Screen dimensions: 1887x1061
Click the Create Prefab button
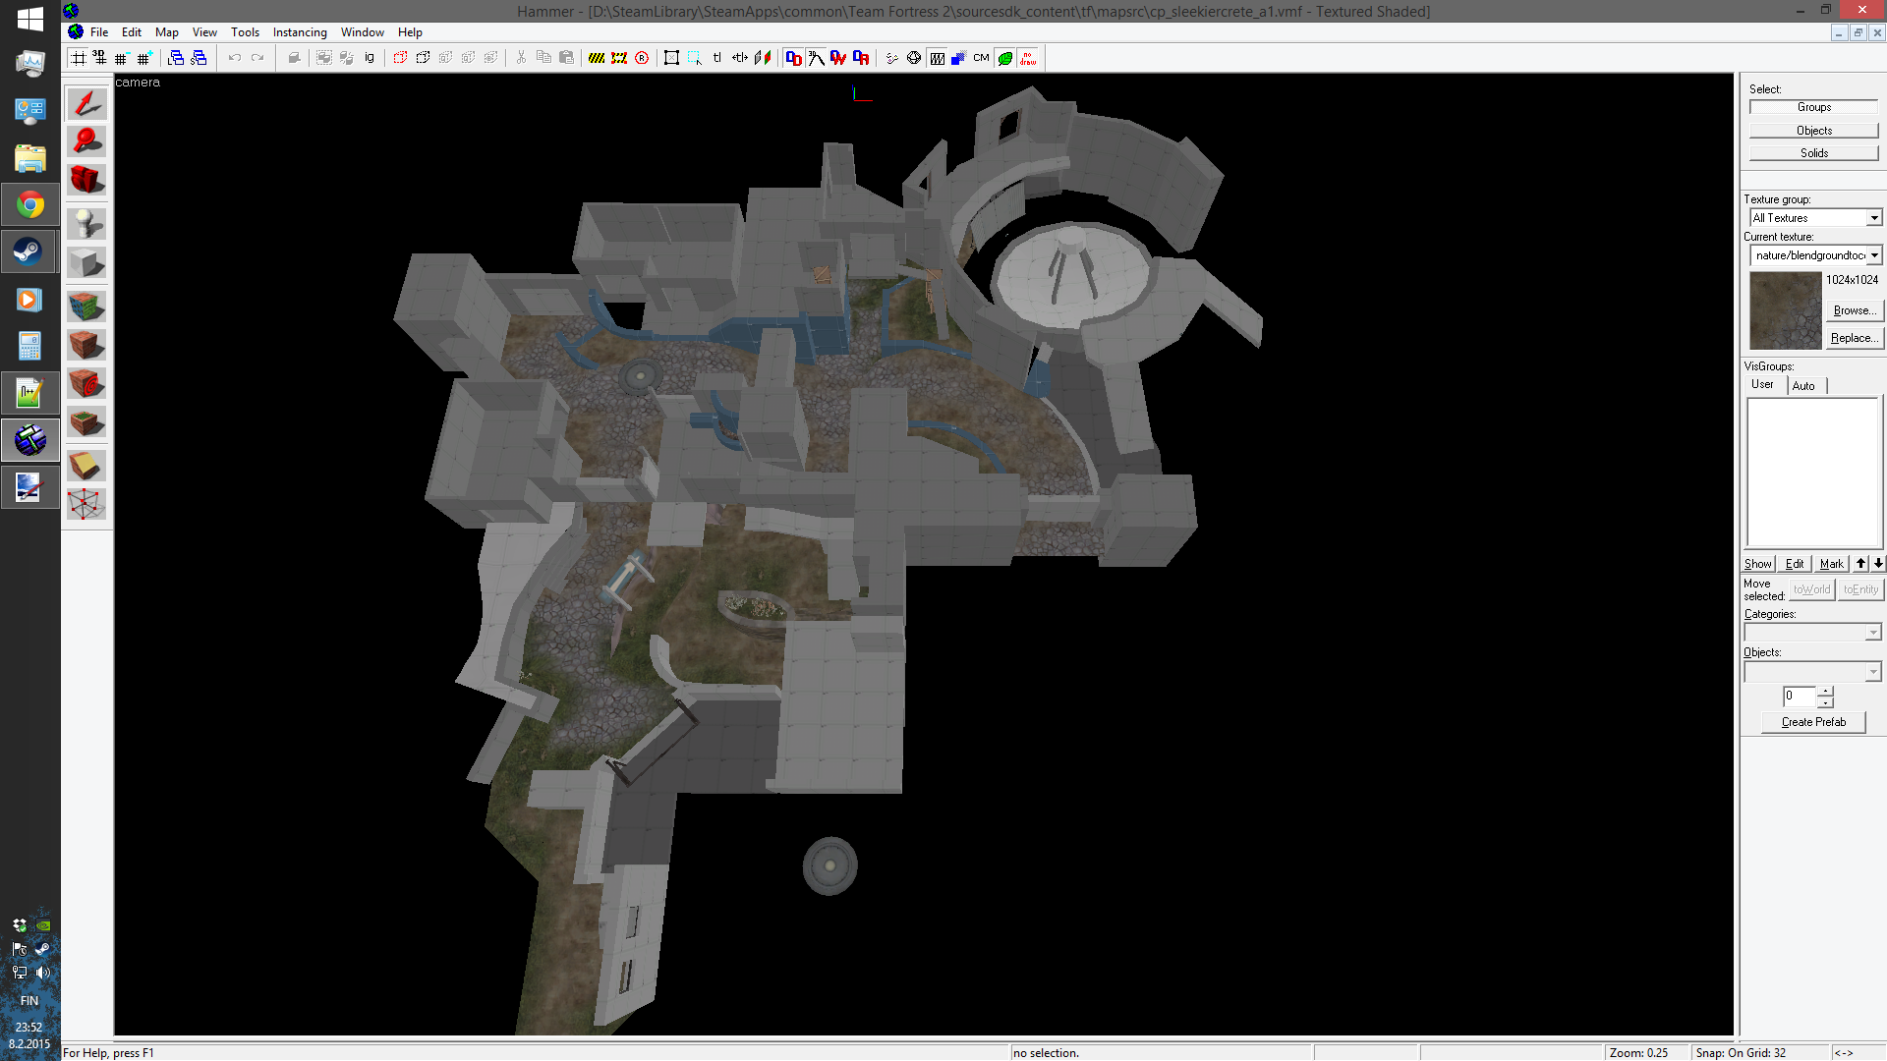coord(1814,722)
